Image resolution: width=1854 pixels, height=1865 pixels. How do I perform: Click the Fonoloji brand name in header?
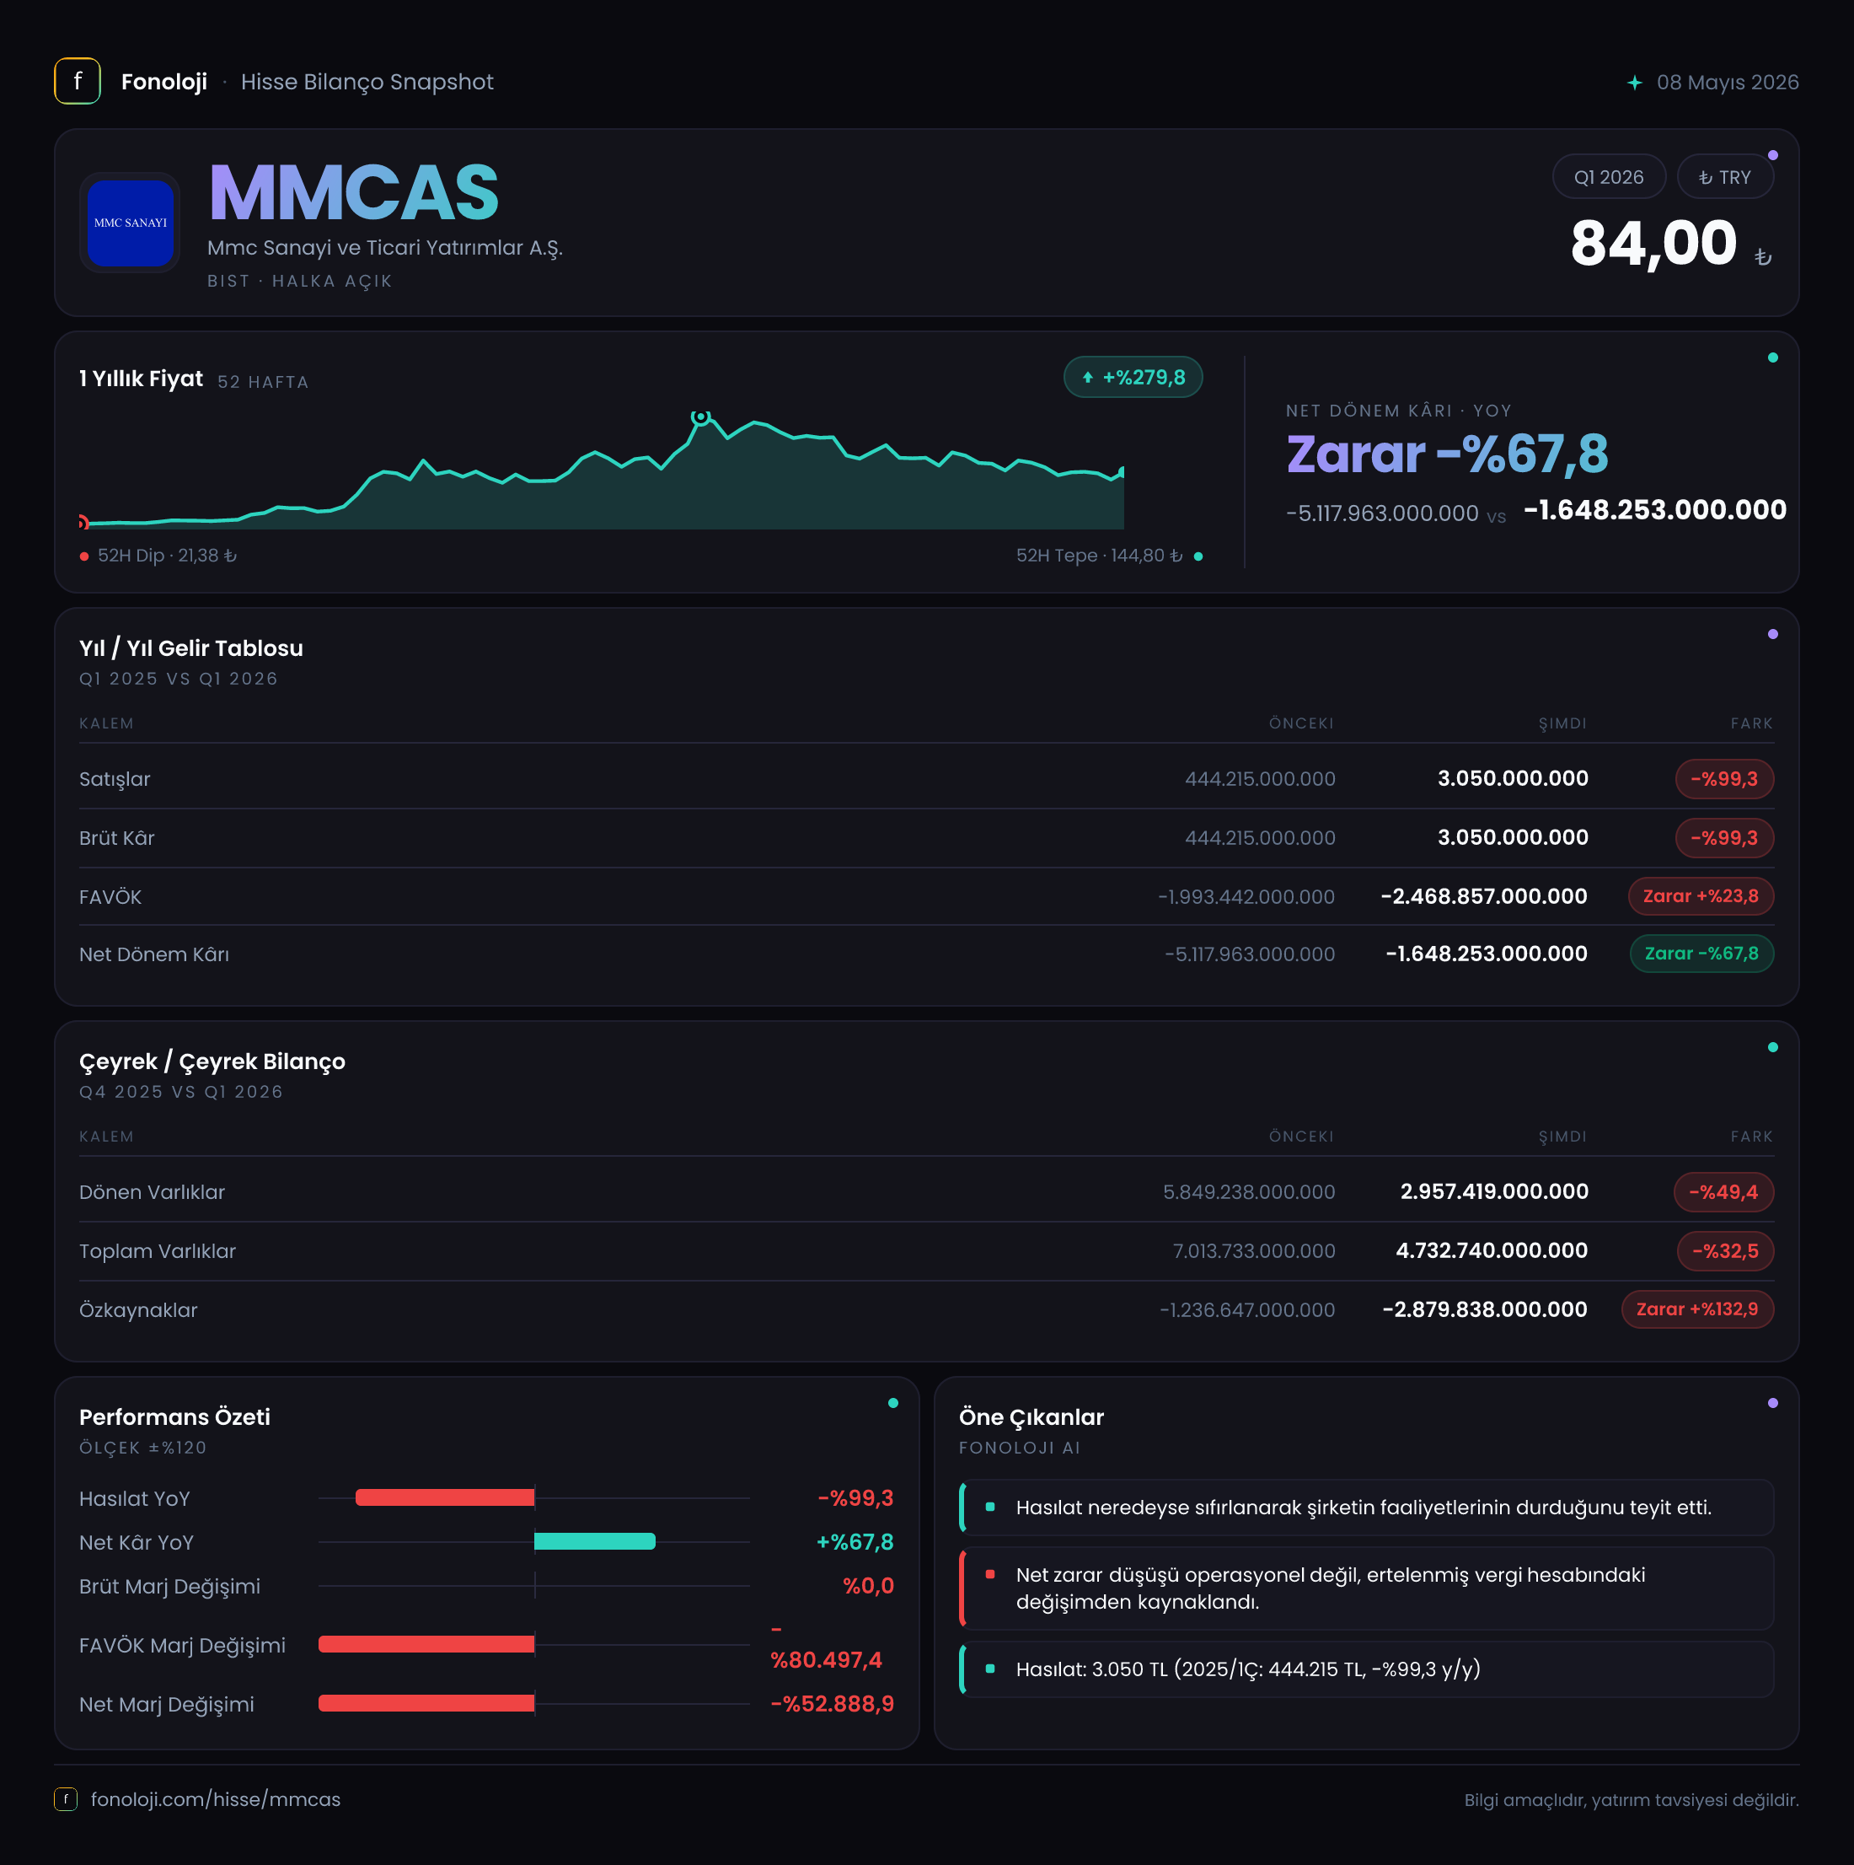(x=164, y=82)
